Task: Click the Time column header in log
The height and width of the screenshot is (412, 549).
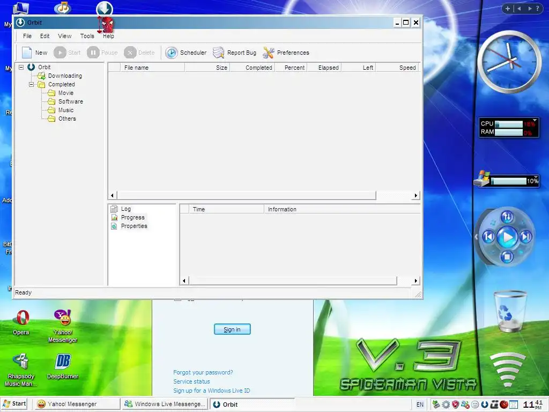Action: point(227,209)
